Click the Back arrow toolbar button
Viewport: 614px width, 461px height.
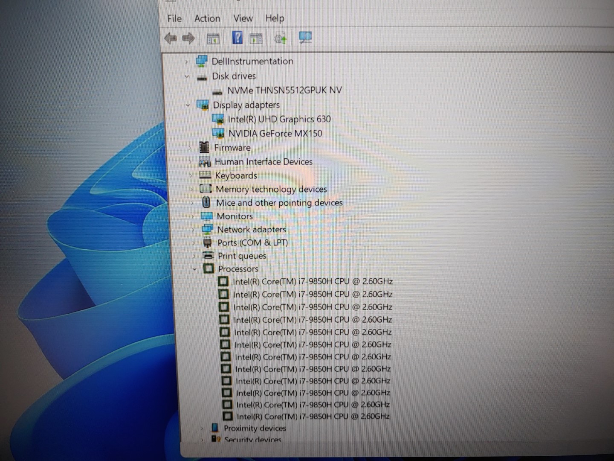[x=171, y=38]
